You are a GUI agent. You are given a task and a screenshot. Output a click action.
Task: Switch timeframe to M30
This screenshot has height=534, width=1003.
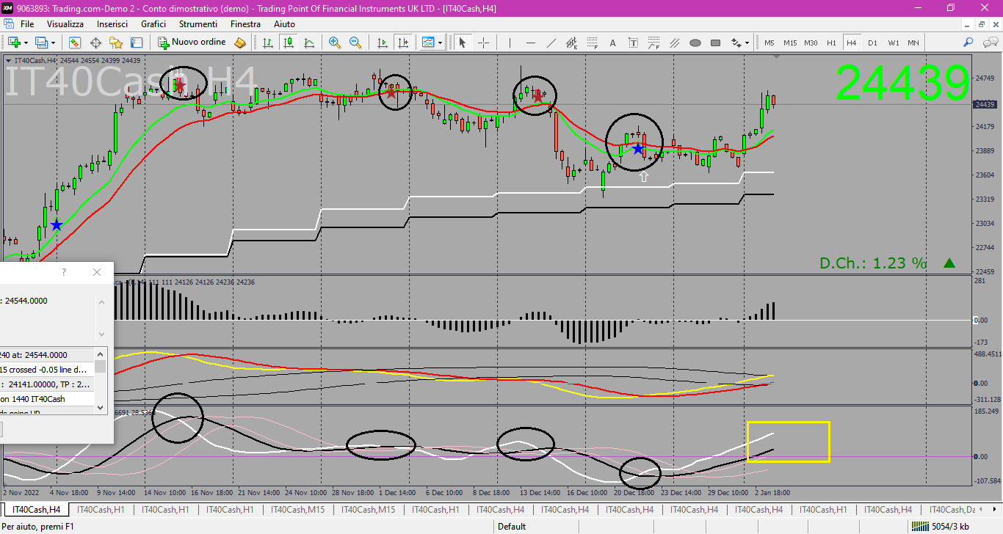[811, 43]
